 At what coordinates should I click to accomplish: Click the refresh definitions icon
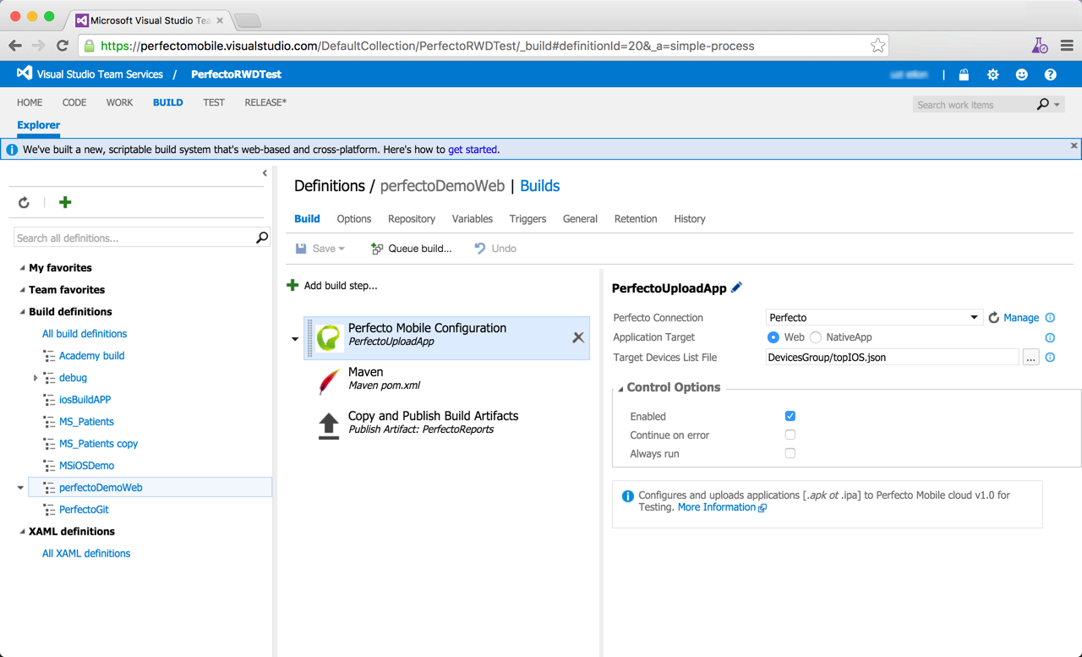(x=24, y=202)
